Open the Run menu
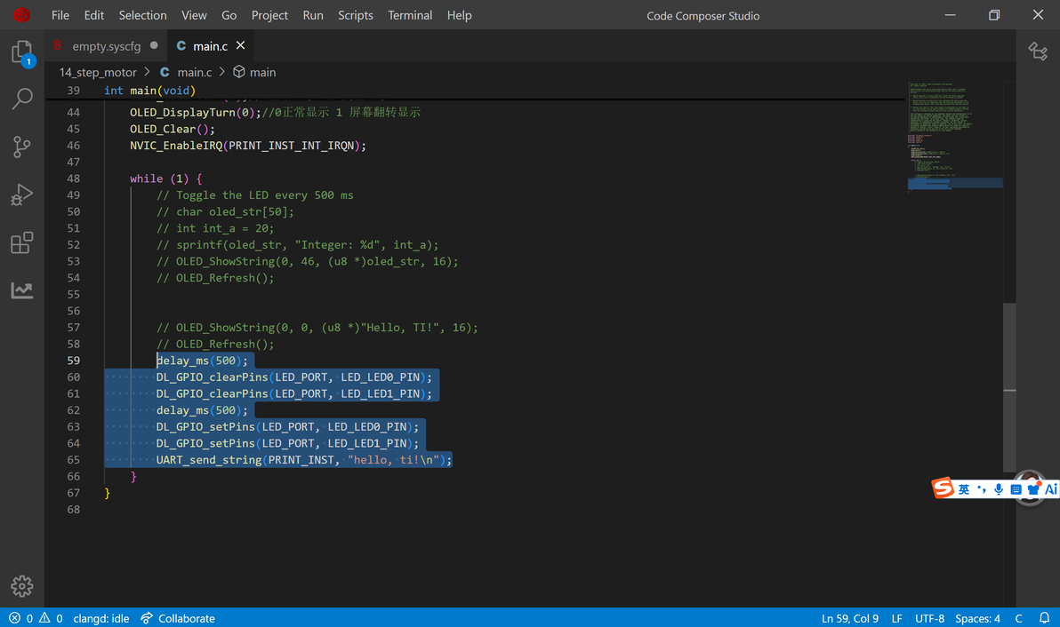This screenshot has height=627, width=1060. [313, 15]
